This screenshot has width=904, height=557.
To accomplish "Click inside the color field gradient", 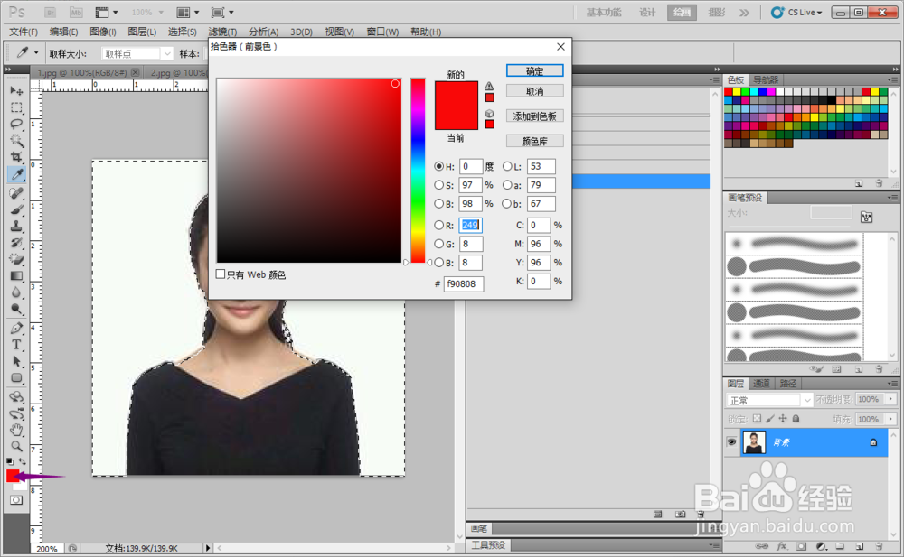I will [309, 171].
